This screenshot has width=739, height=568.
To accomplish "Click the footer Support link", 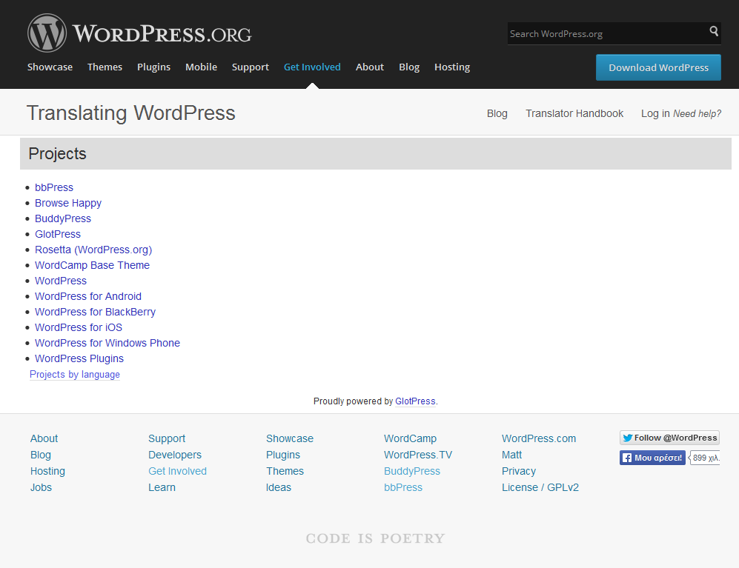I will 167,438.
